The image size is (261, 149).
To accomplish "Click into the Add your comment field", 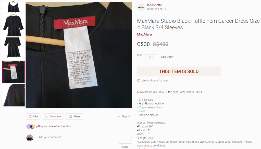I will pos(84,137).
